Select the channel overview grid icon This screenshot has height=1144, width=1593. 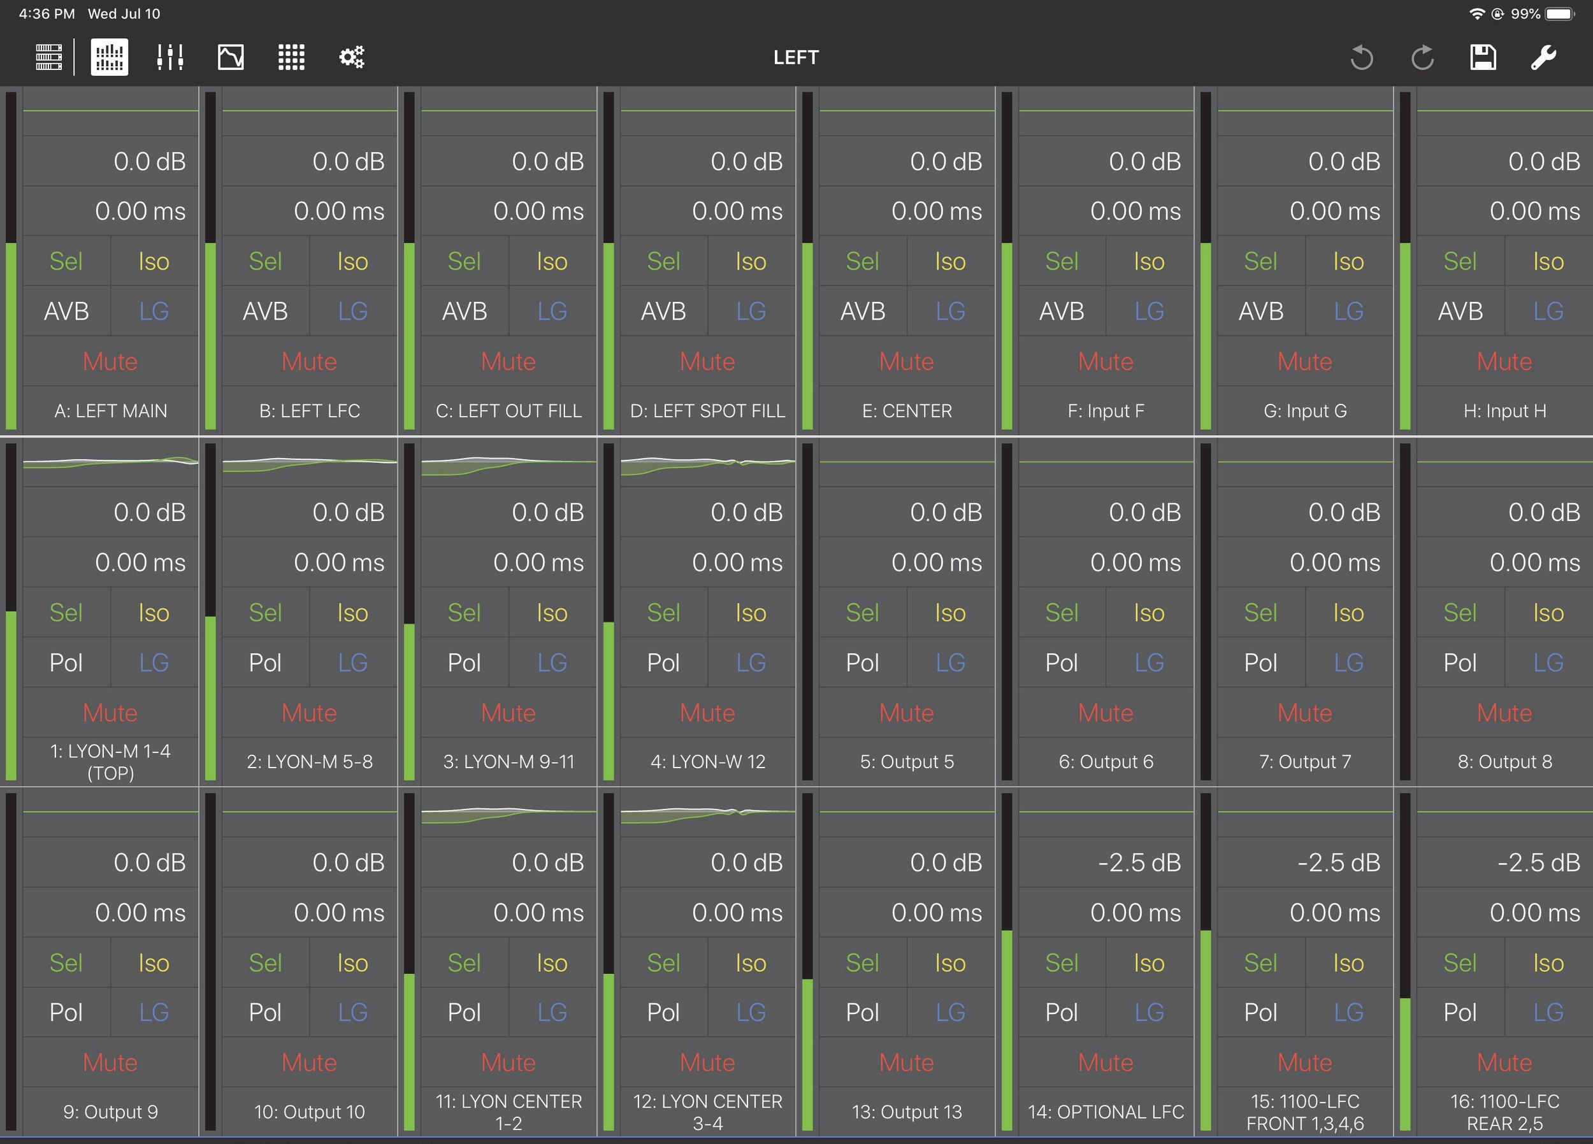[109, 57]
